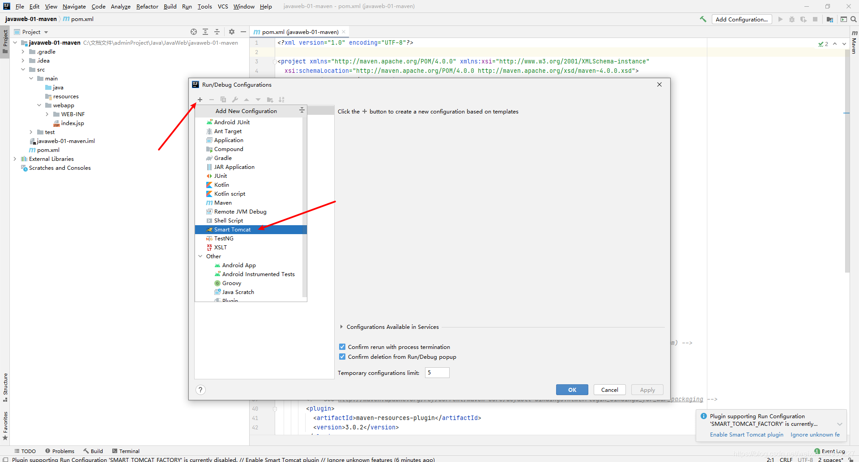Click the search everywhere magnifier icon
Image resolution: width=859 pixels, height=462 pixels.
tap(853, 19)
